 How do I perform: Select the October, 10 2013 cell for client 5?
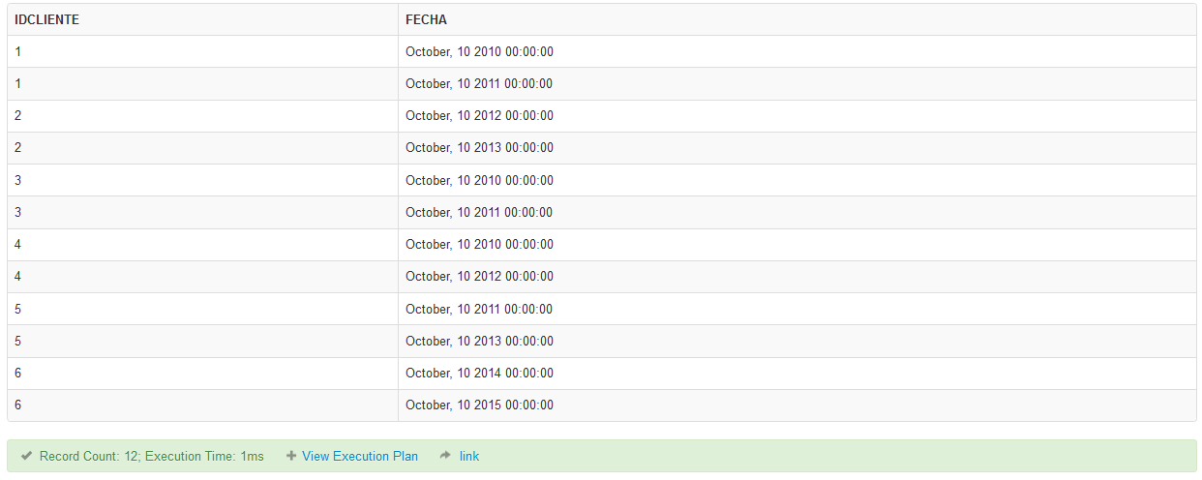coord(479,341)
